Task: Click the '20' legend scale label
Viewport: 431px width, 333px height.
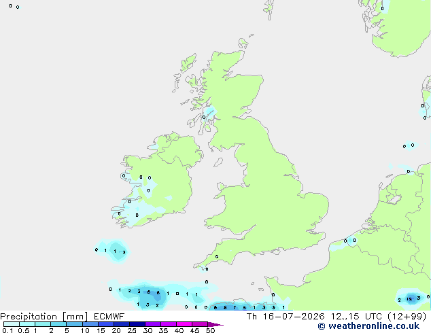Action: pos(116,330)
